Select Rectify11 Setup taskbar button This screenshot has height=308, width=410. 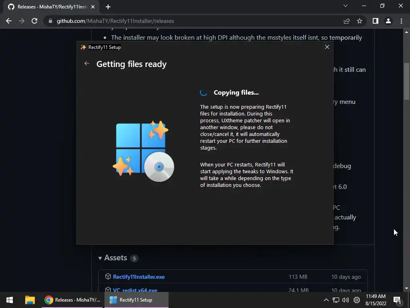[136, 300]
